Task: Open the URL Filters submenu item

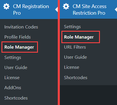Action: click(x=75, y=47)
